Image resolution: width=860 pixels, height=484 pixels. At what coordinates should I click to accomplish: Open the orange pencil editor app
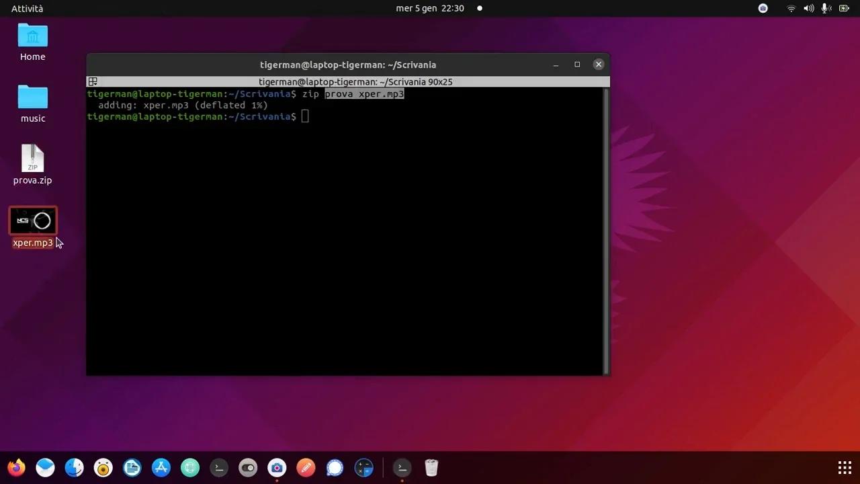[306, 467]
